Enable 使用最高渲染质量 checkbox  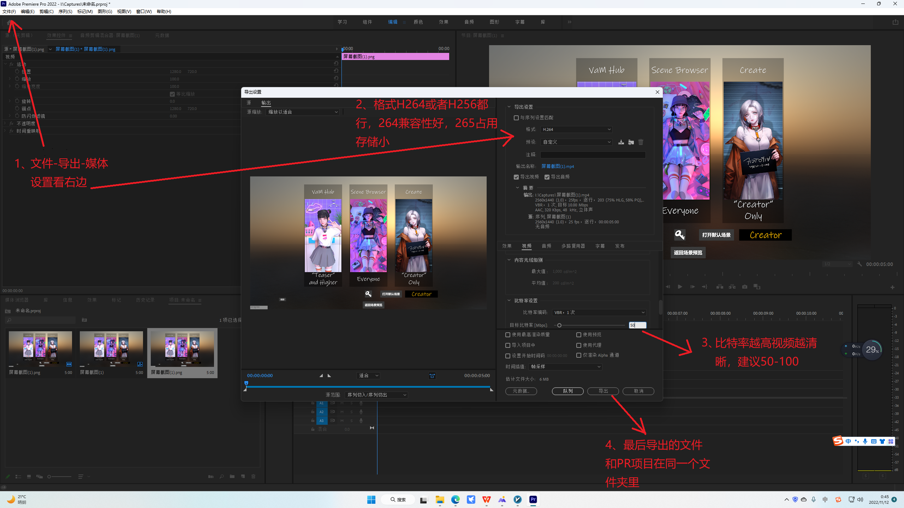click(508, 335)
